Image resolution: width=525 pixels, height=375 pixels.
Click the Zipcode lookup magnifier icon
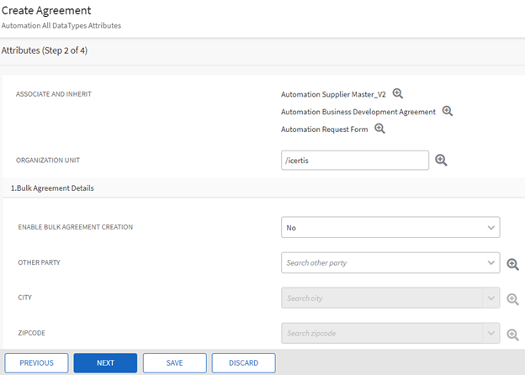[x=512, y=335]
